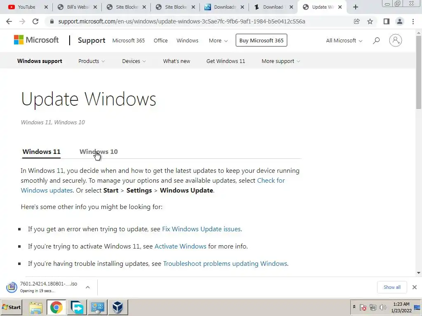Click the Action Center flag tray icon
The height and width of the screenshot is (316, 422).
tap(363, 307)
